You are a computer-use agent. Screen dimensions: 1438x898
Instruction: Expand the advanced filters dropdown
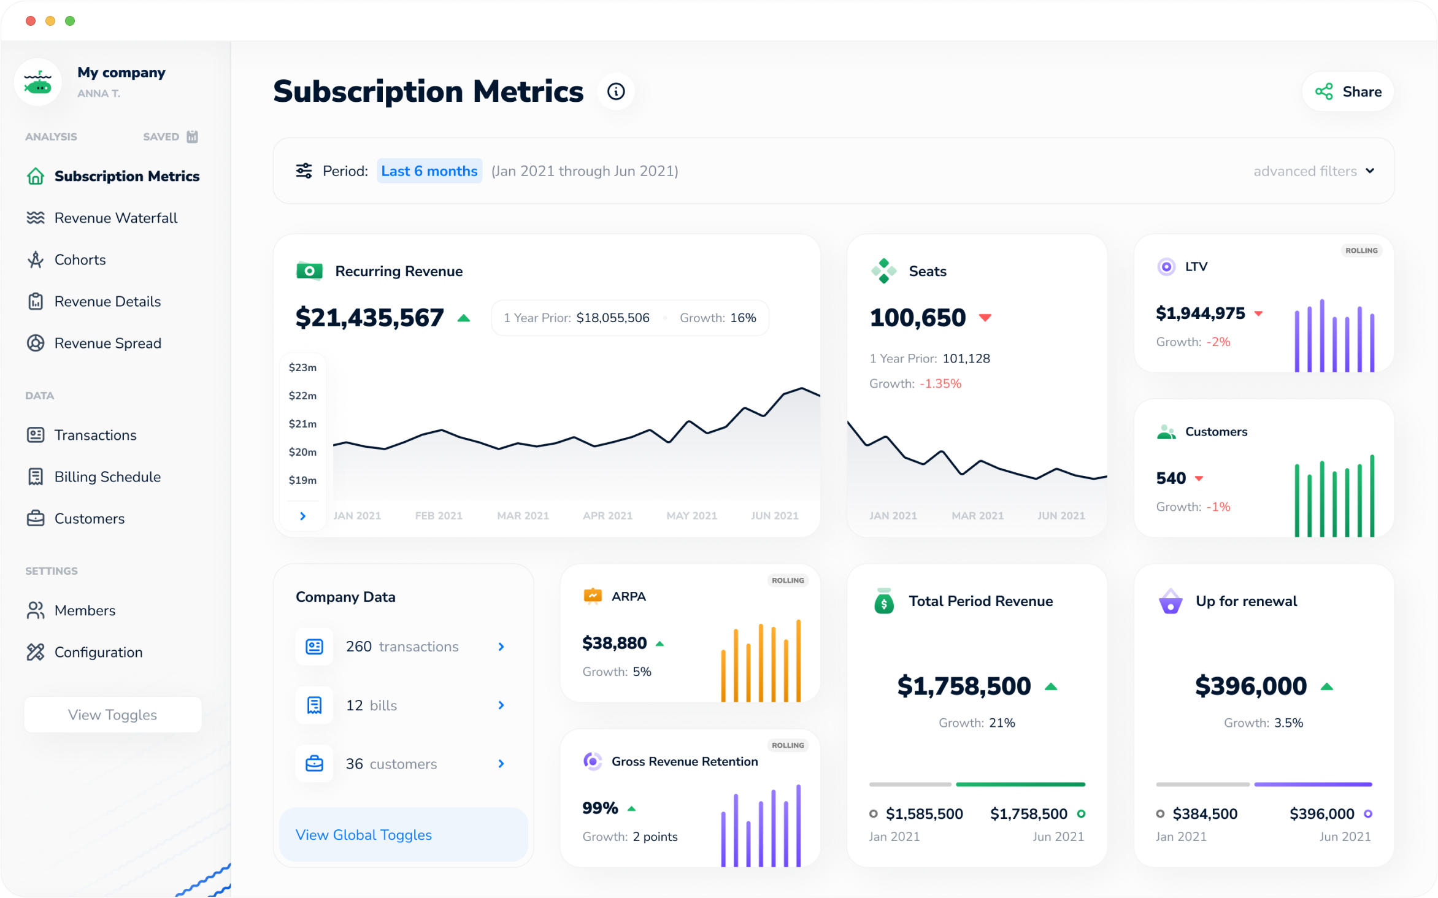[1315, 171]
